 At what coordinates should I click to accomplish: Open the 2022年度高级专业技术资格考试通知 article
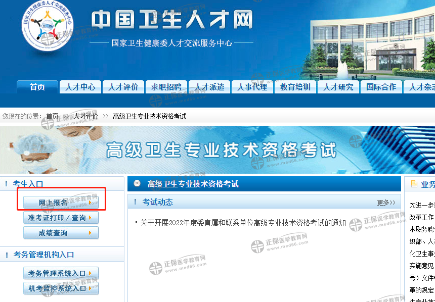pyautogui.click(x=243, y=223)
